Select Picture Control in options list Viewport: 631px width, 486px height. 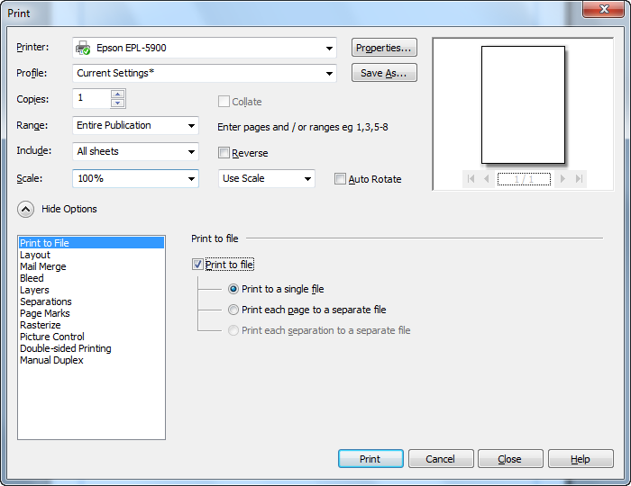pos(91,337)
